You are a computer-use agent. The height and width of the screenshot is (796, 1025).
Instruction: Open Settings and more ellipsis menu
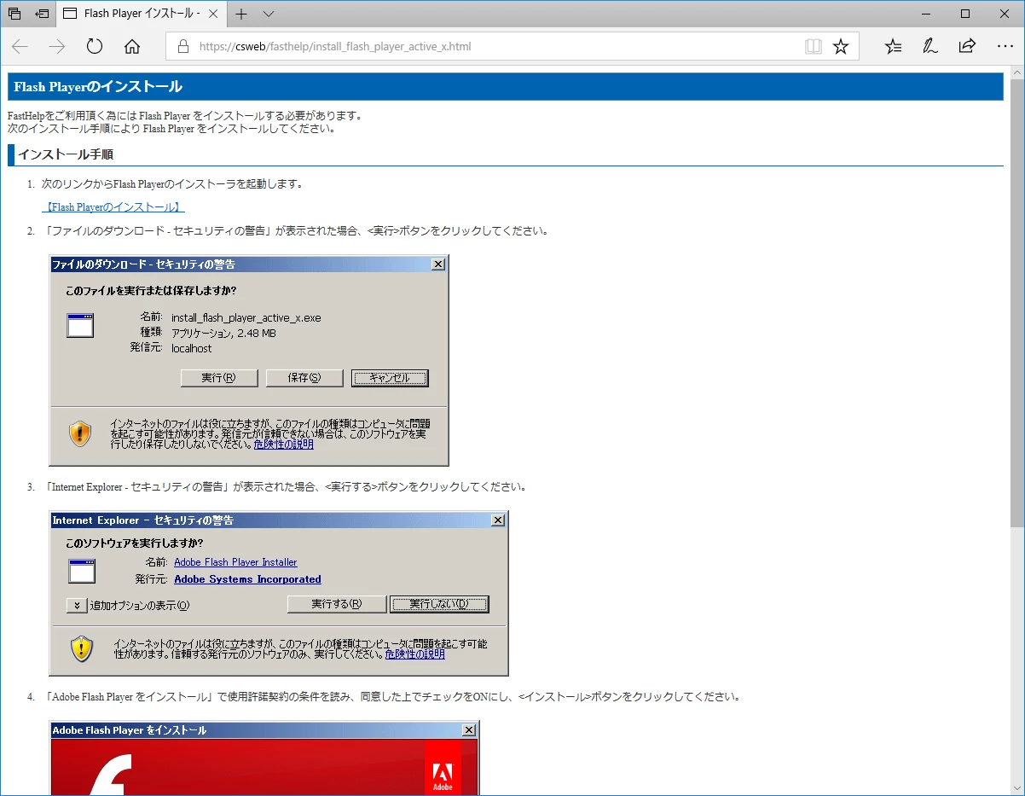coord(1005,47)
